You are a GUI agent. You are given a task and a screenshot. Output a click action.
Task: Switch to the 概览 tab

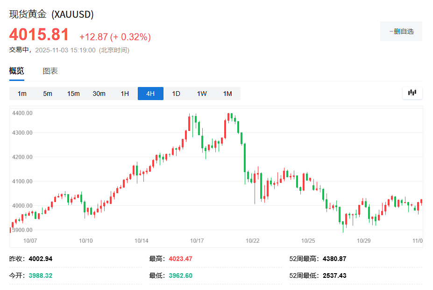[x=16, y=71]
